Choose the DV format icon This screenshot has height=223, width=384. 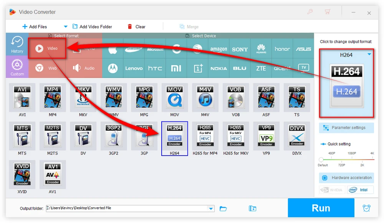tap(83, 136)
